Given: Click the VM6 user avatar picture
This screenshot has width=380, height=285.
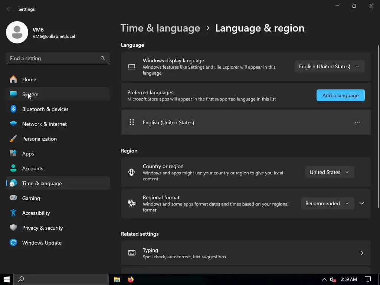Looking at the screenshot, I should [17, 32].
